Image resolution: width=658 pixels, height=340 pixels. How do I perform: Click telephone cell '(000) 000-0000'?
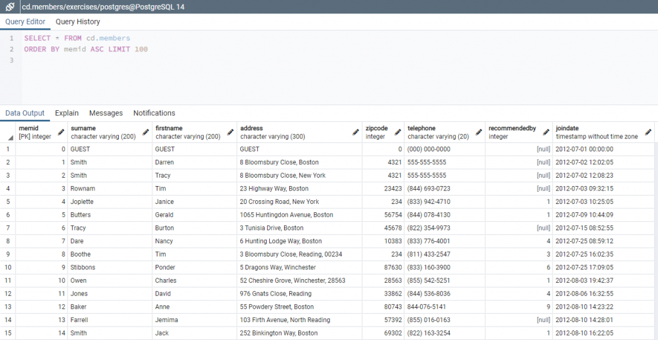445,149
